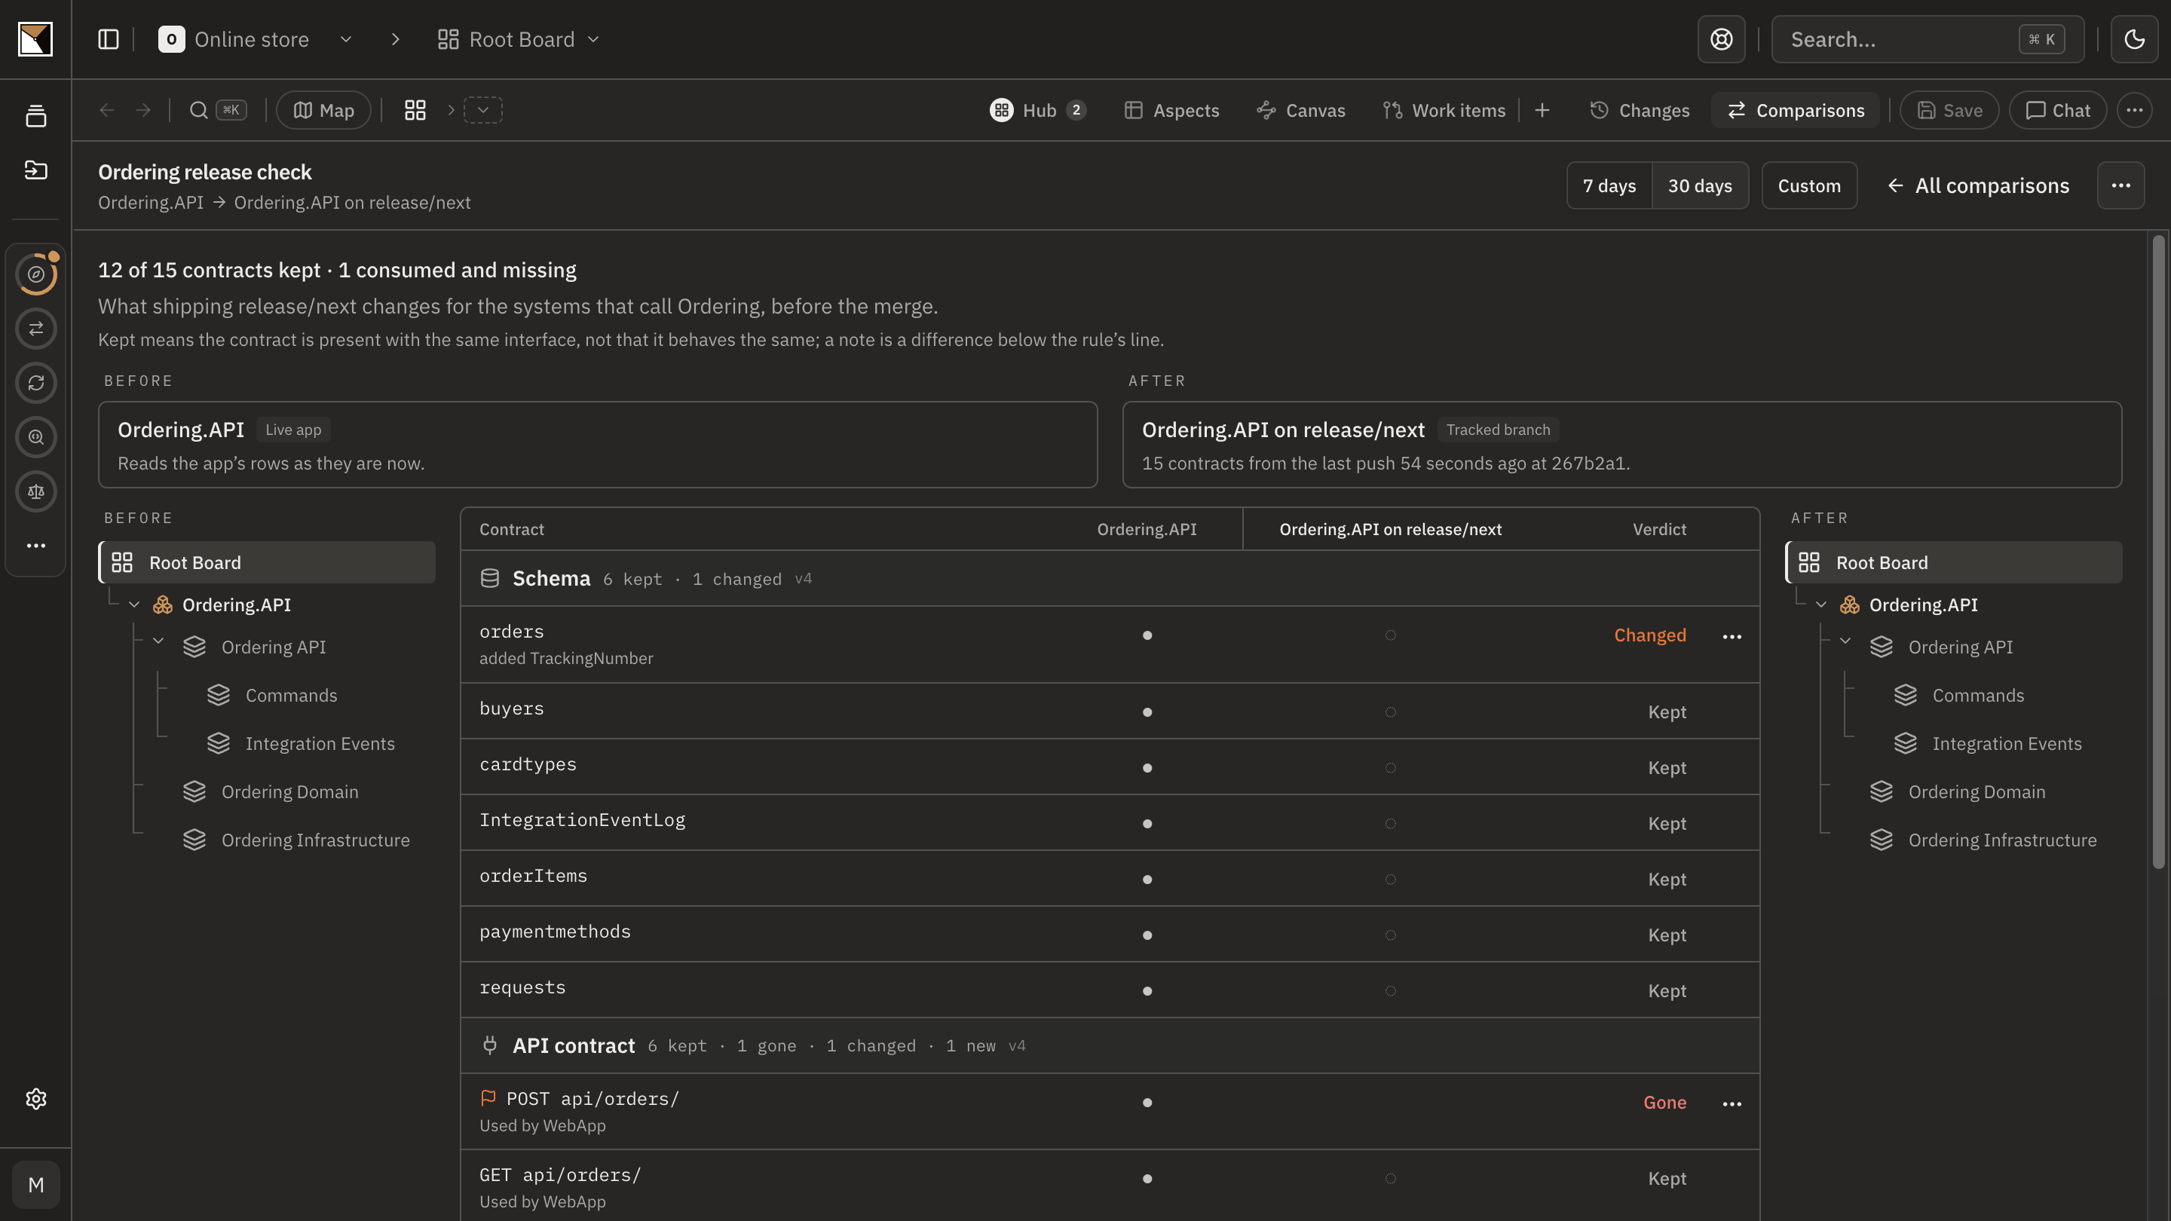This screenshot has height=1221, width=2171.
Task: Select Commands in the Before tree
Action: click(291, 695)
